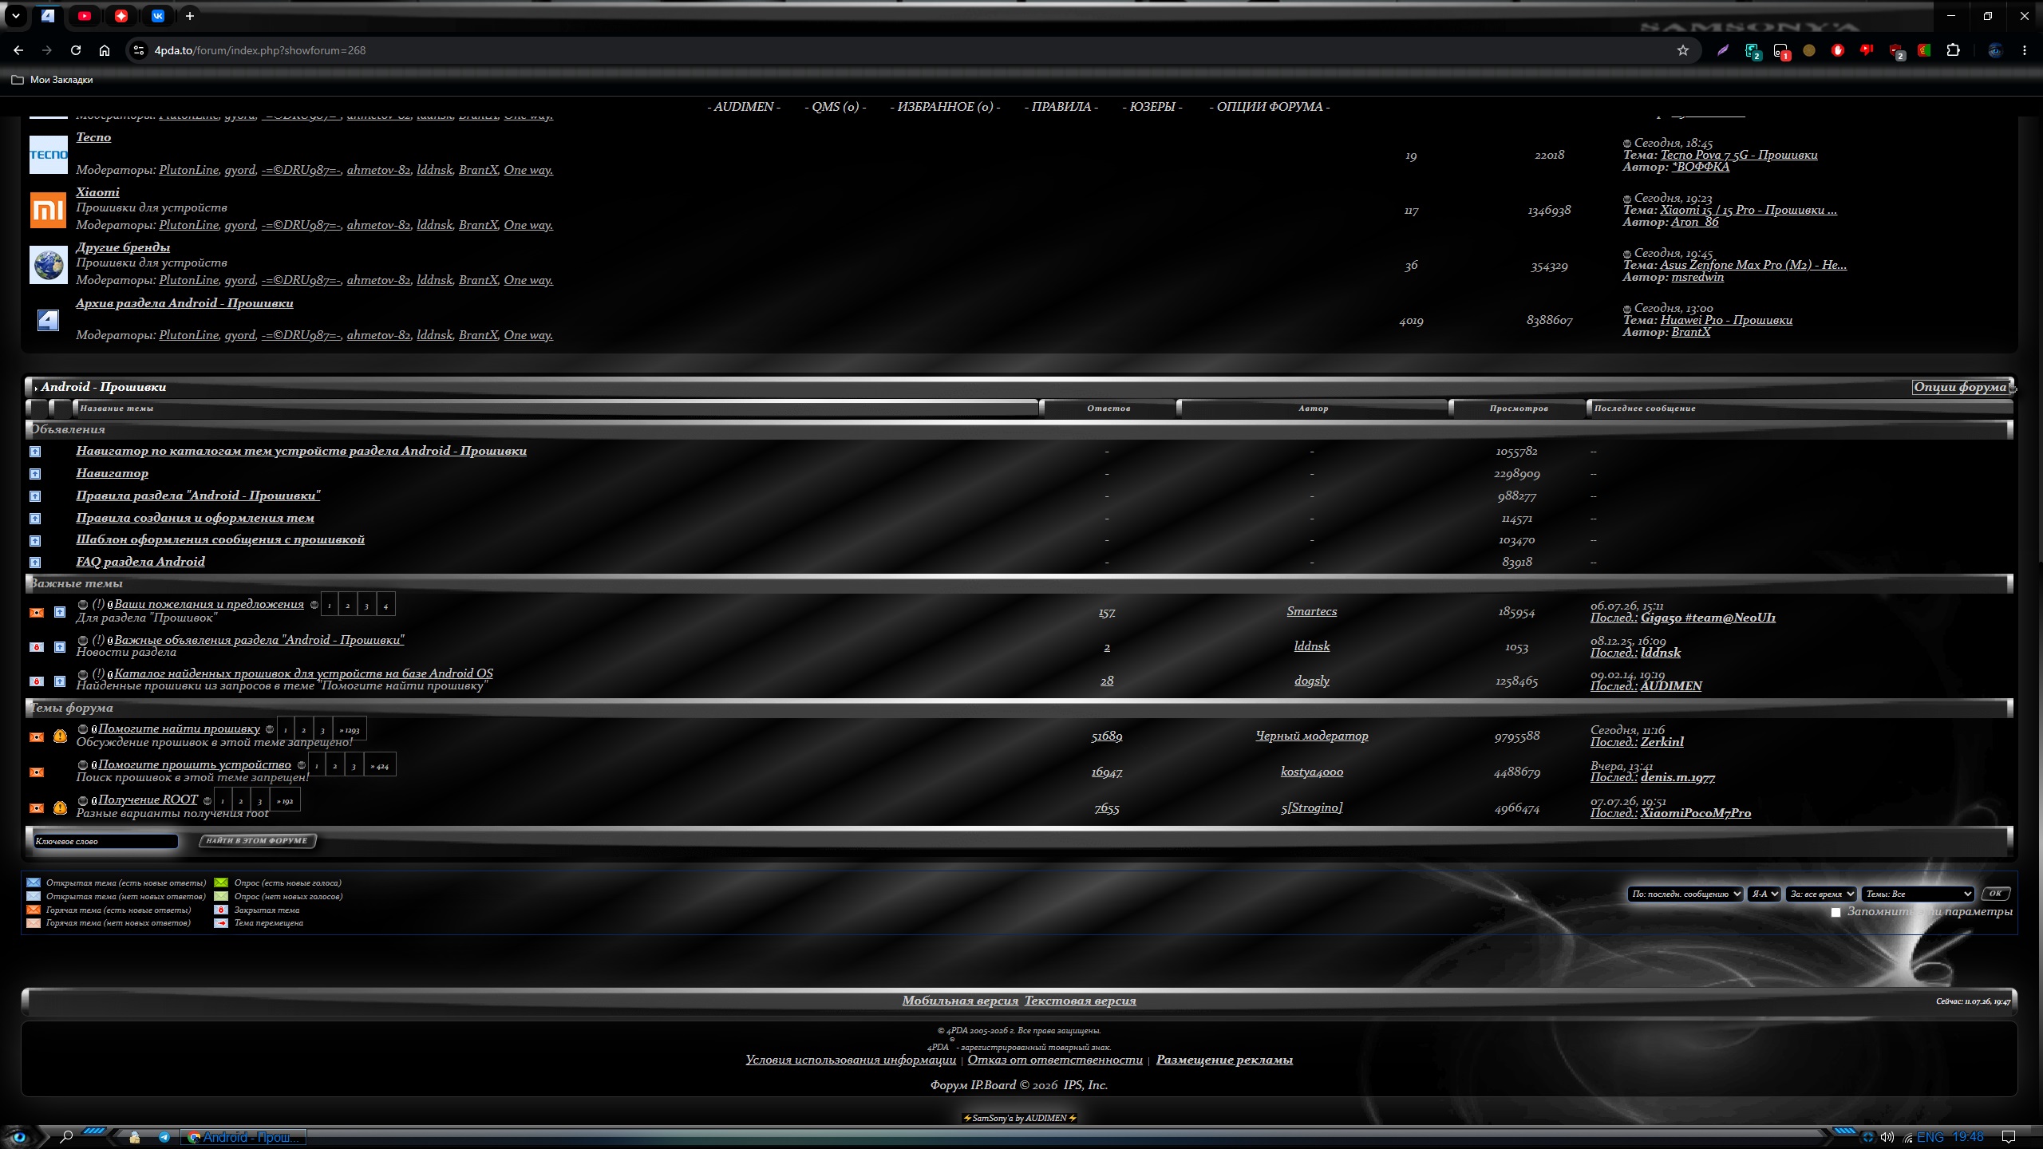Click the Ключевое слово search field
The height and width of the screenshot is (1149, 2043).
click(105, 841)
